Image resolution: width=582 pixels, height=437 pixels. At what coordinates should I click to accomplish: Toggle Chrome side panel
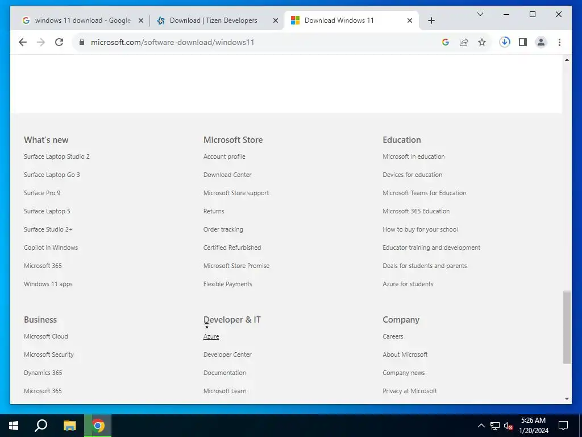click(x=523, y=42)
